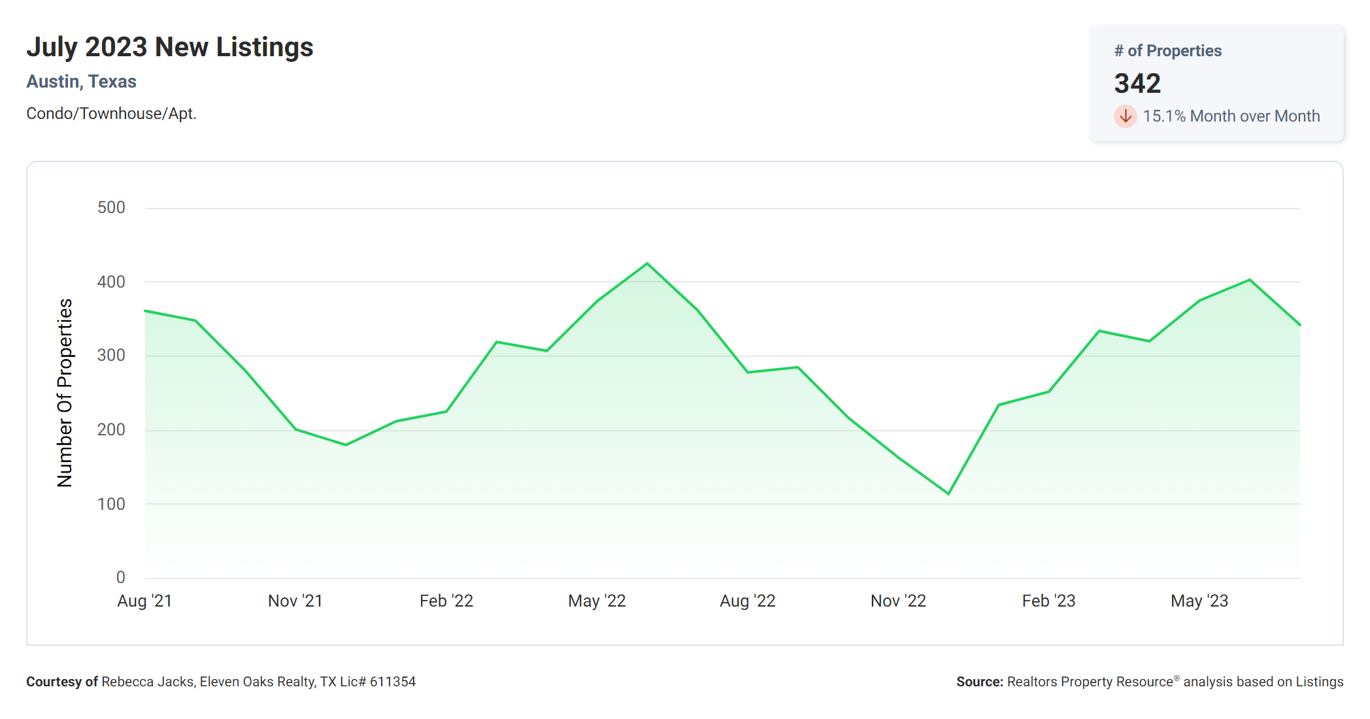
Task: Click the 'Number Of Properties' axis title
Action: (x=65, y=393)
